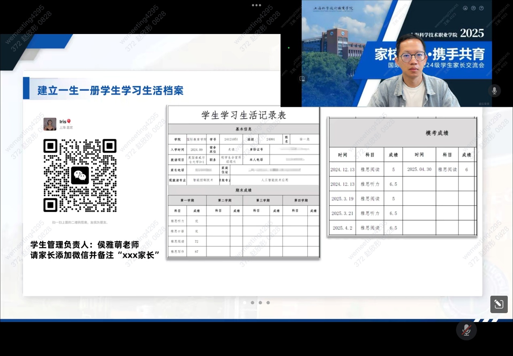The height and width of the screenshot is (356, 513).
Task: Go to the fourth page indicator dot
Action: coord(268,303)
